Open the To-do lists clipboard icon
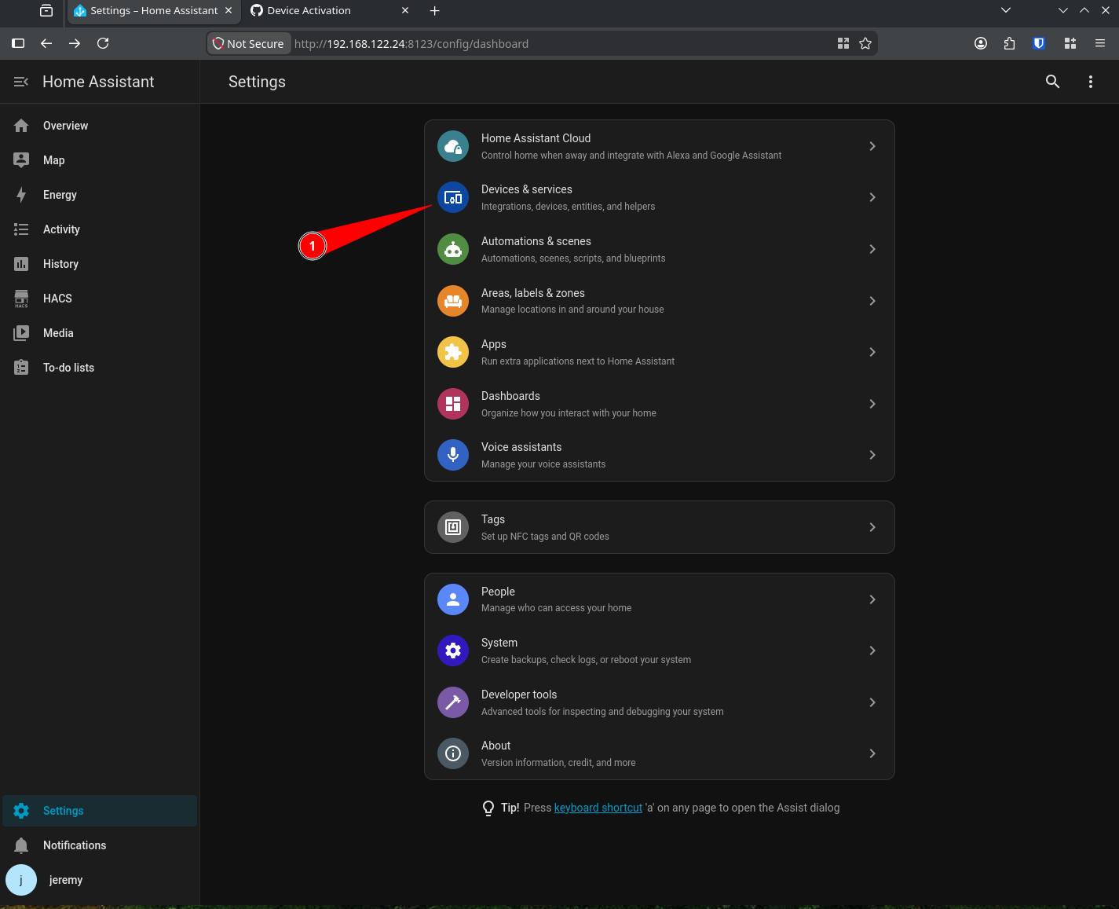1119x909 pixels. pos(21,368)
